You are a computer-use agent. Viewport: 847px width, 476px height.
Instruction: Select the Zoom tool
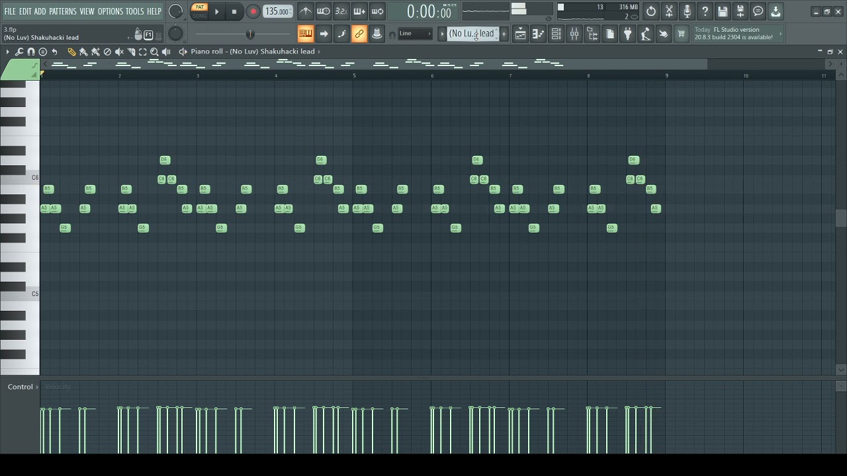pos(154,52)
